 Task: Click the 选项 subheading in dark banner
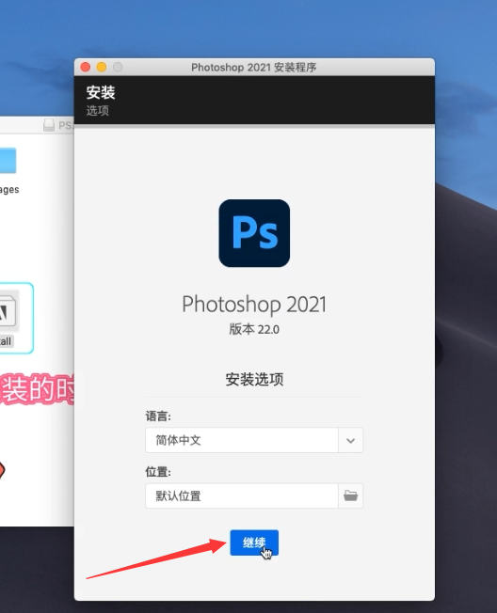(98, 111)
